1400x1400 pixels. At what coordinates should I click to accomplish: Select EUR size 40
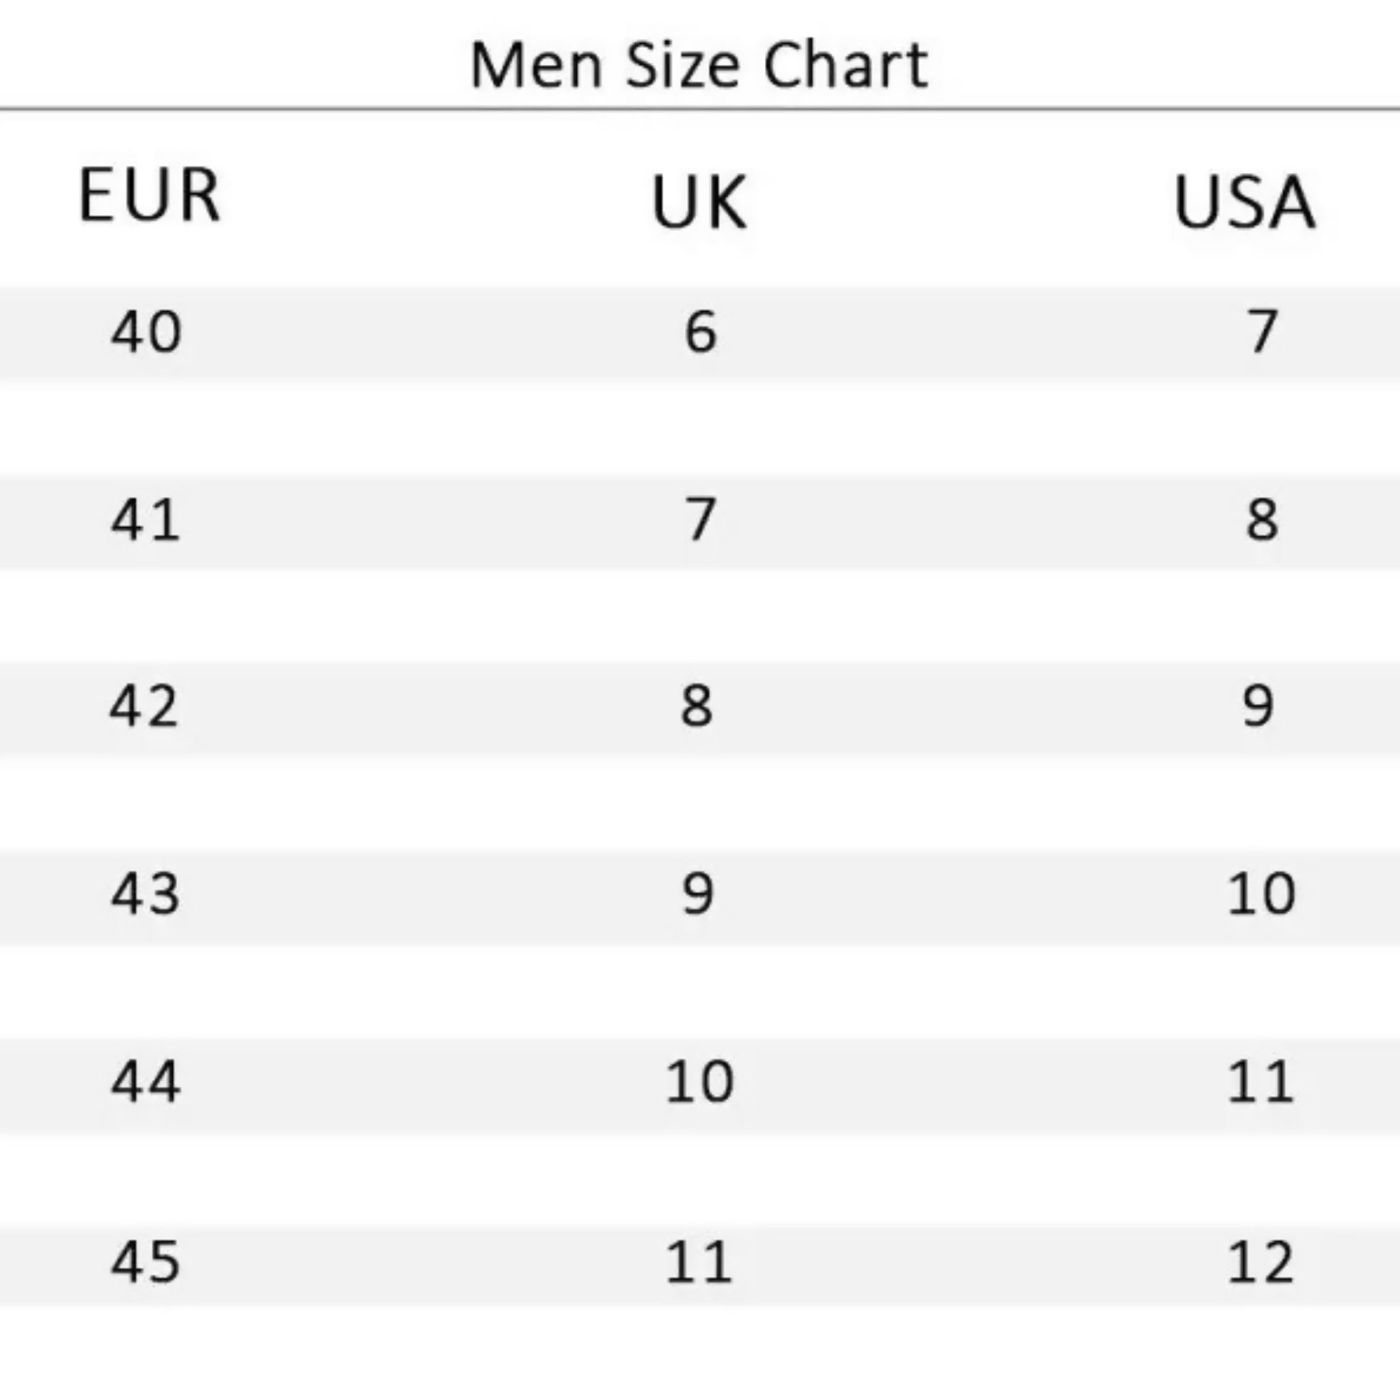pos(146,332)
